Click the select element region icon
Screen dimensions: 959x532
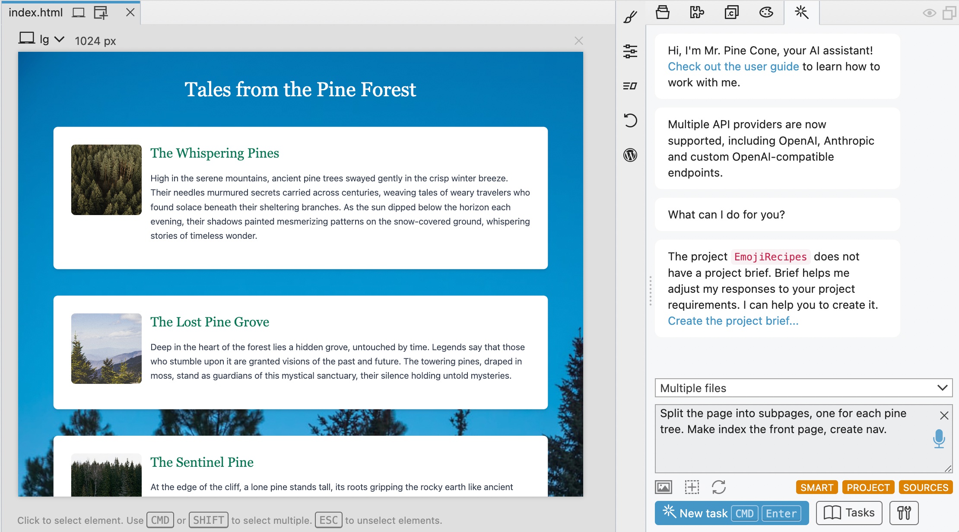(692, 487)
